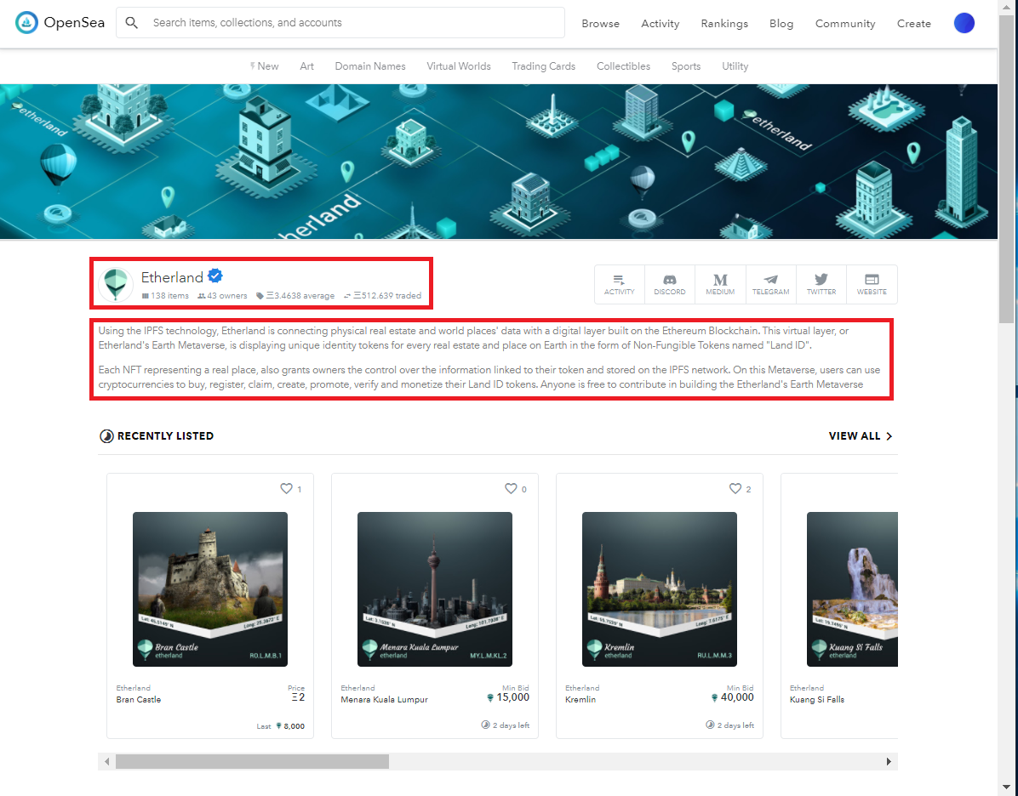
Task: Click the Etherland collection title
Action: [172, 277]
